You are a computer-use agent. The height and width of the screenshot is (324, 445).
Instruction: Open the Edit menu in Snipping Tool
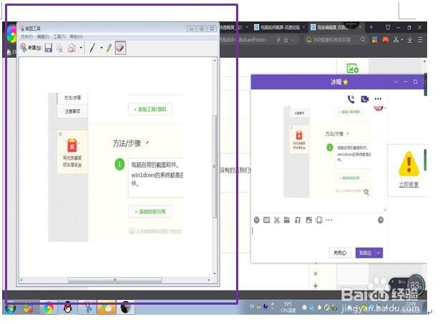click(x=43, y=36)
